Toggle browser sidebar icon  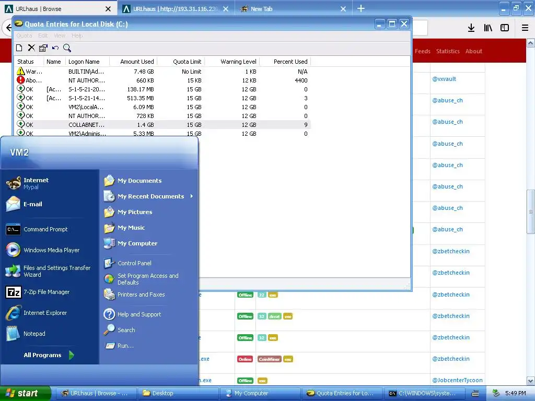[505, 28]
